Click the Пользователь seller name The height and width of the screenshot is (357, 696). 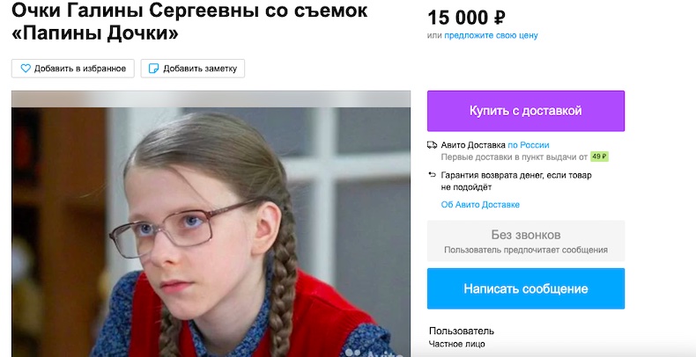coord(462,331)
